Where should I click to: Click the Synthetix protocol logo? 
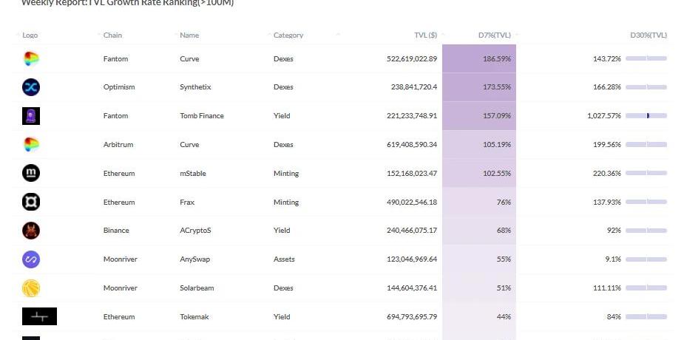[x=31, y=87]
